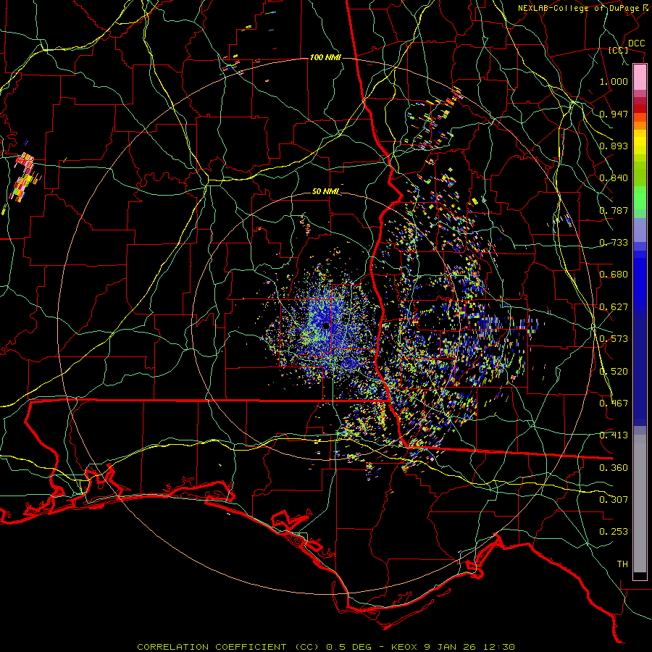Click the 100 NMI range ring label
This screenshot has width=652, height=652.
tap(325, 57)
